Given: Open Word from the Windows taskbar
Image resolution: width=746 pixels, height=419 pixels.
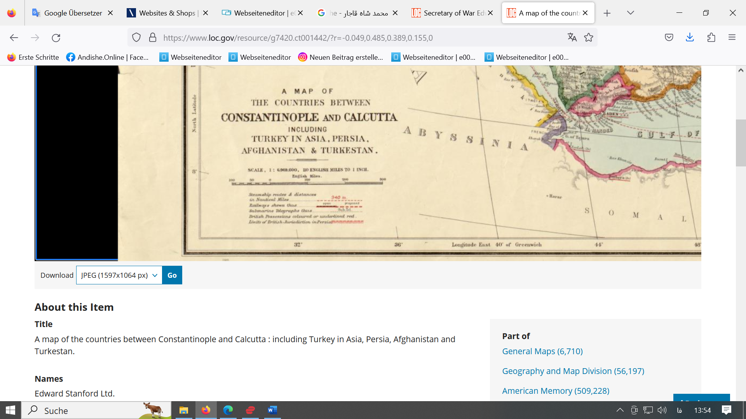Looking at the screenshot, I should click(272, 410).
